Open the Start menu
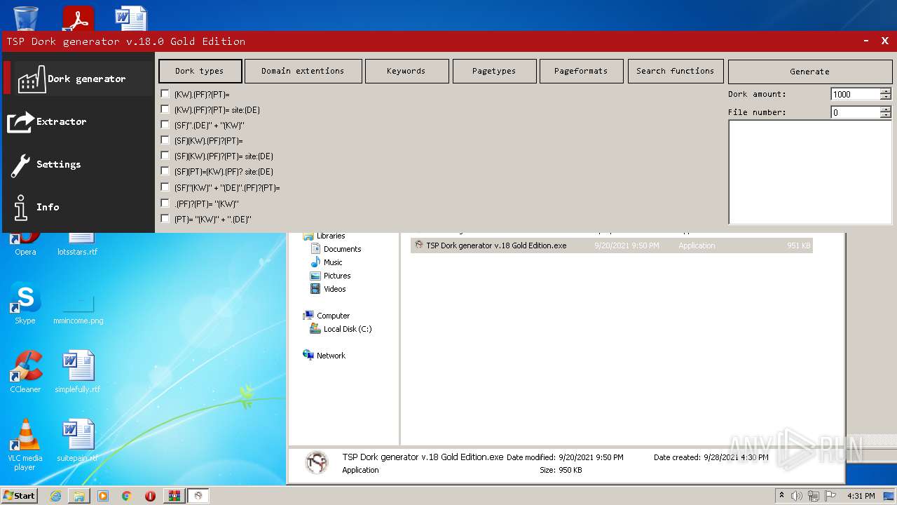The height and width of the screenshot is (505, 897). point(20,495)
